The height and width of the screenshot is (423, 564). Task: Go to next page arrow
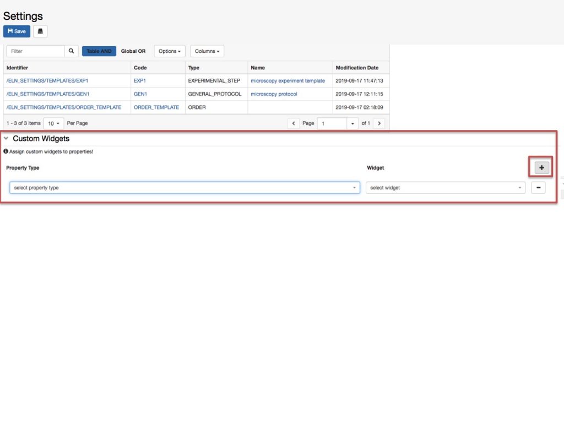pyautogui.click(x=379, y=123)
